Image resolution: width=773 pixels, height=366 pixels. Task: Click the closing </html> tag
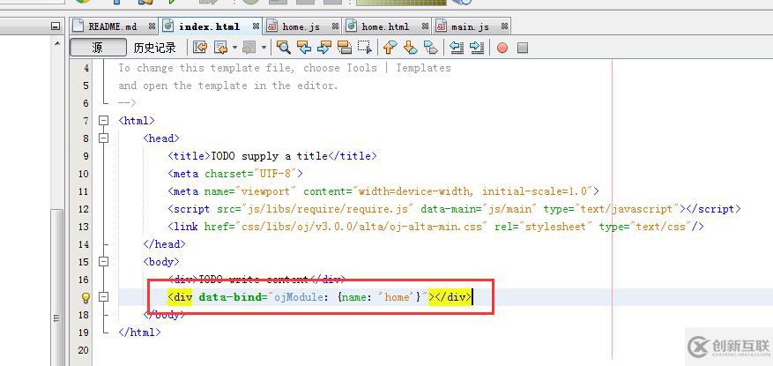[x=139, y=332]
